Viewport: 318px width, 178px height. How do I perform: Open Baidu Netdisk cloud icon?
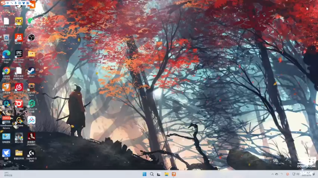[31, 121]
